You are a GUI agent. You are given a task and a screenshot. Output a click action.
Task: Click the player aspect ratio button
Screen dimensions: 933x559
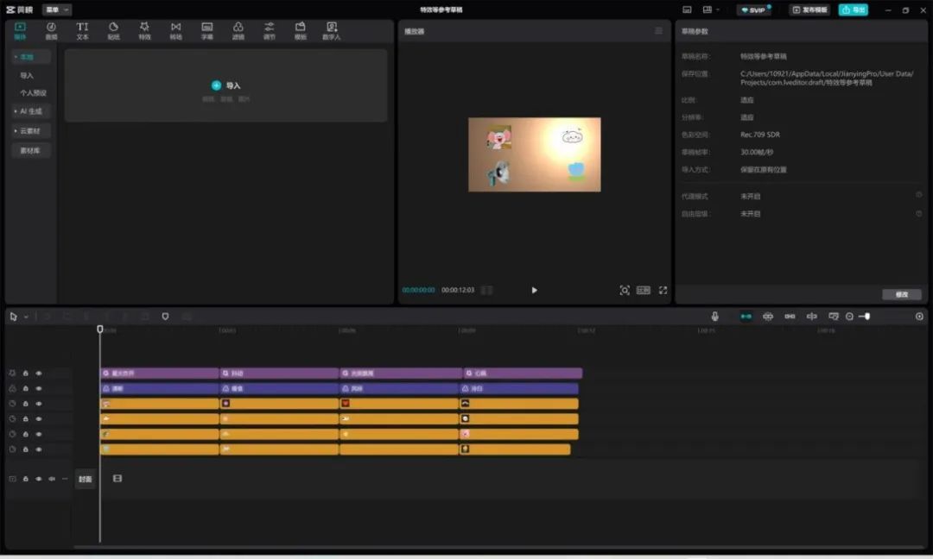tap(644, 290)
